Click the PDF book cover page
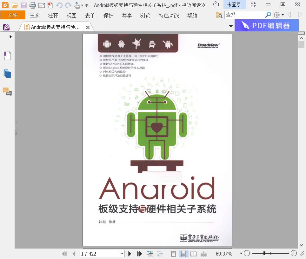 tap(157, 140)
